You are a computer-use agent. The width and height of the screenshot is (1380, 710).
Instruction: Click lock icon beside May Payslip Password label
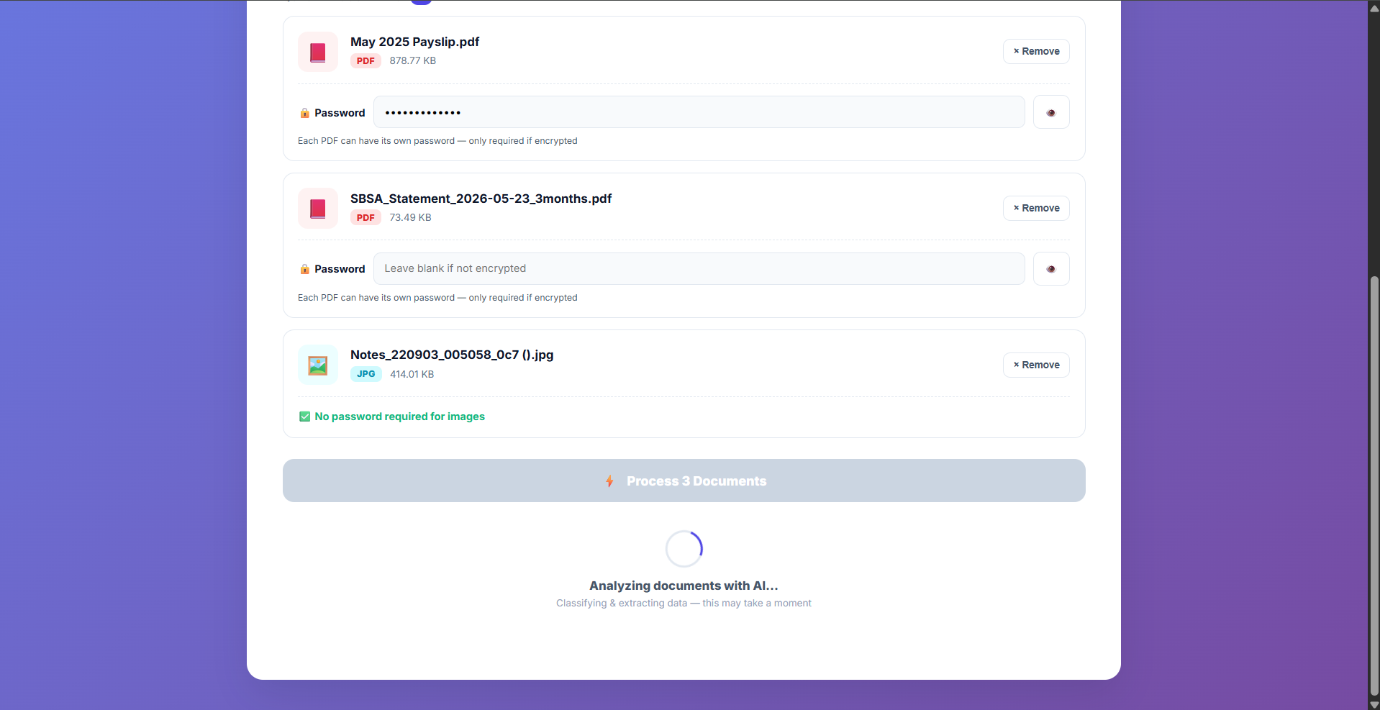point(305,113)
